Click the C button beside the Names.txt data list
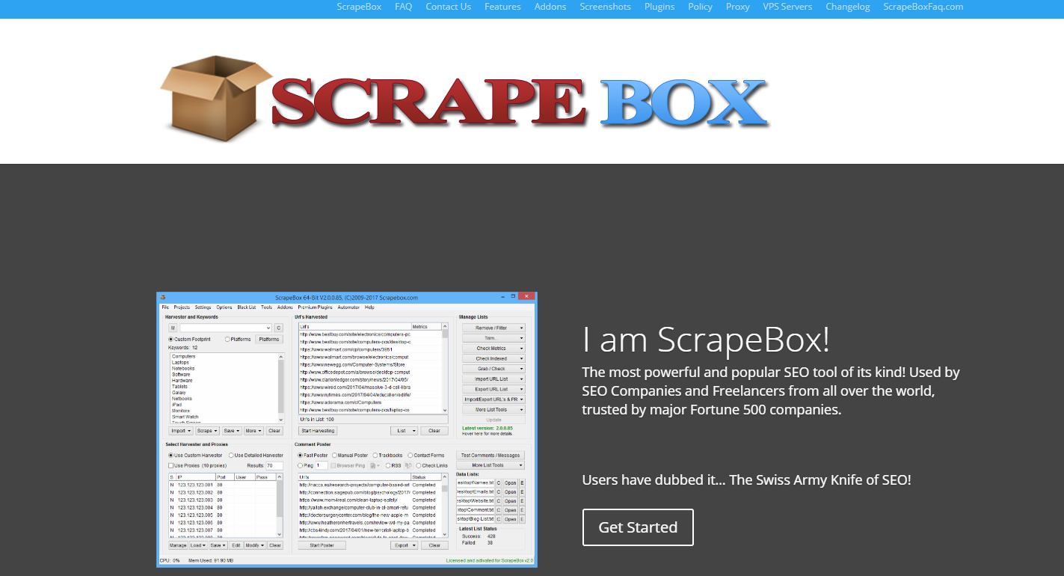Screen dimensions: 1064x576 499,482
